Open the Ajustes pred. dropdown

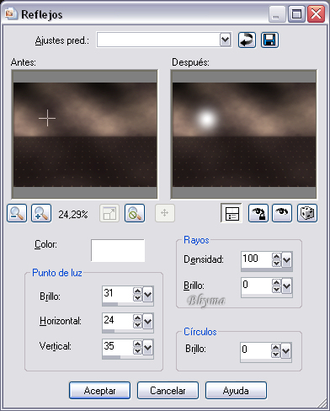point(226,40)
